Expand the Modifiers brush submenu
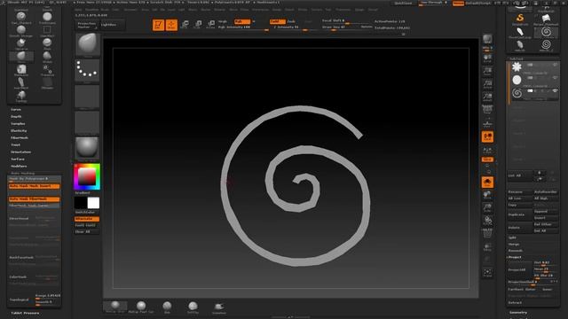 pyautogui.click(x=19, y=166)
